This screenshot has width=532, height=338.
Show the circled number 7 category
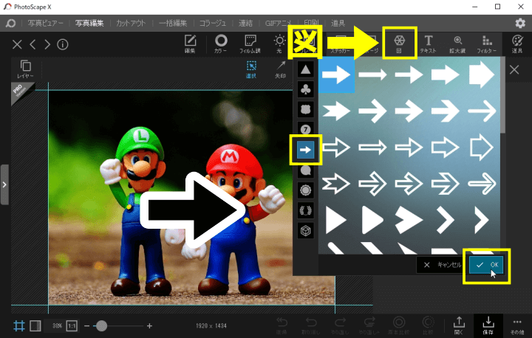click(x=305, y=129)
